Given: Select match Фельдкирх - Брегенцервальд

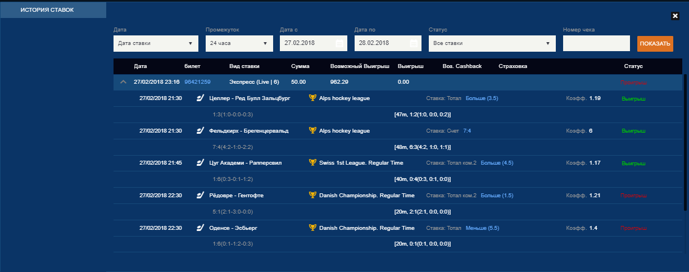Looking at the screenshot, I should point(248,131).
